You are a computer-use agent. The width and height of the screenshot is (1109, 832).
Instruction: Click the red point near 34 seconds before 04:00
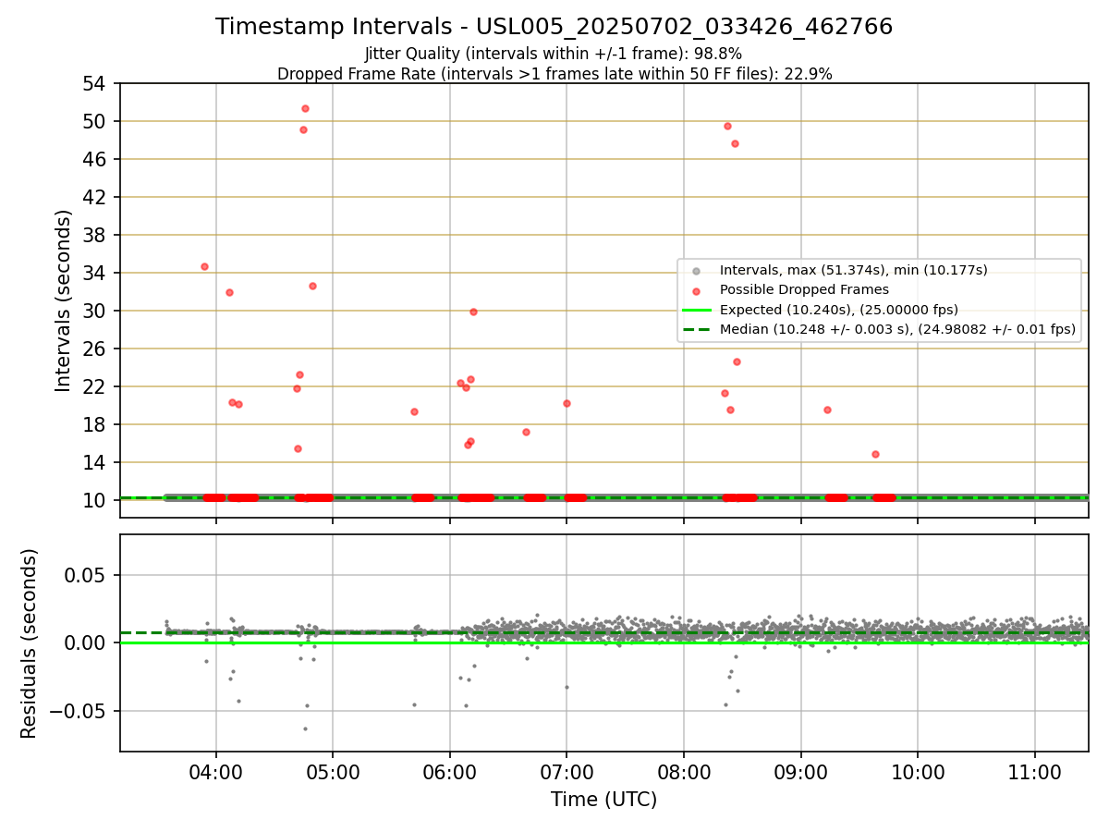(x=204, y=266)
